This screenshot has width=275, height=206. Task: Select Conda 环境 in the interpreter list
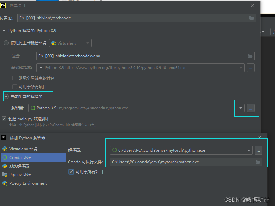(33, 157)
